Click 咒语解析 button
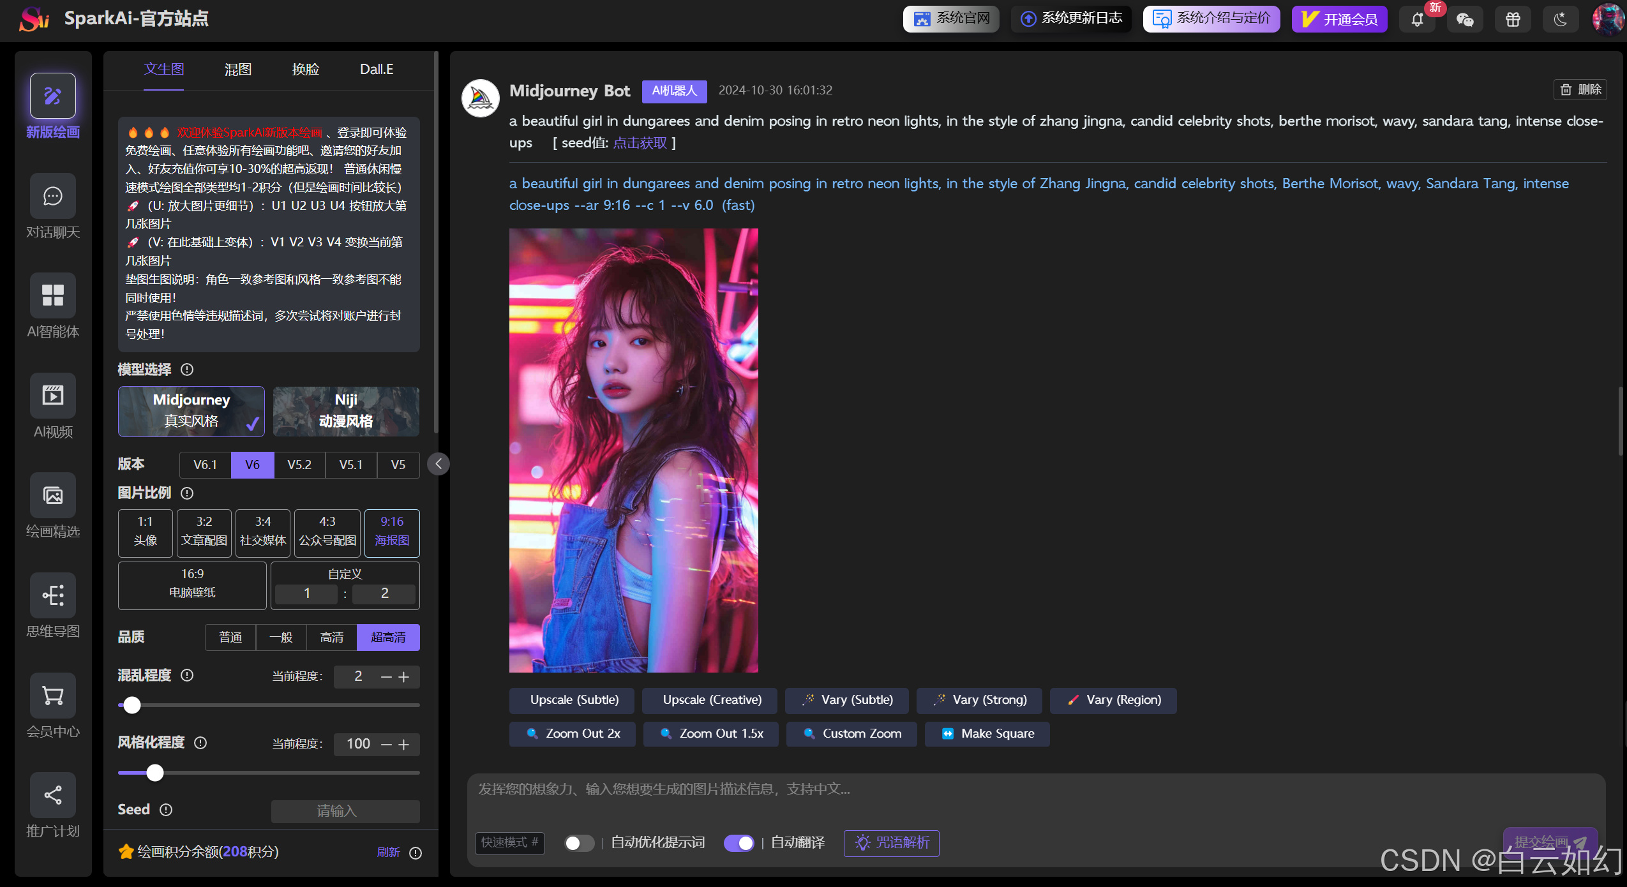 coord(892,843)
